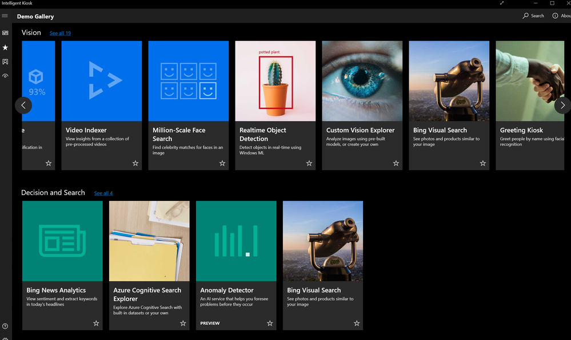This screenshot has height=340, width=571.
Task: Click the Vision section heading
Action: (31, 33)
